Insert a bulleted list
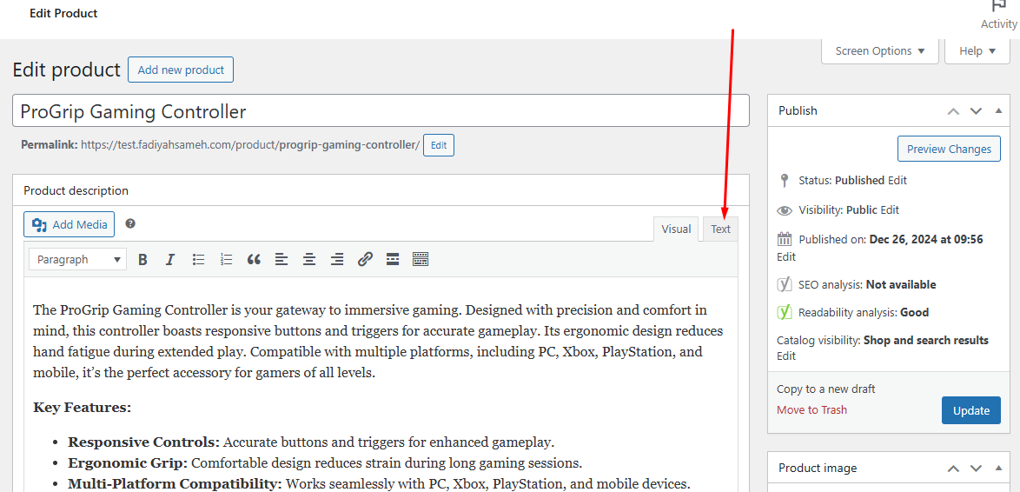This screenshot has height=492, width=1020. coord(198,260)
